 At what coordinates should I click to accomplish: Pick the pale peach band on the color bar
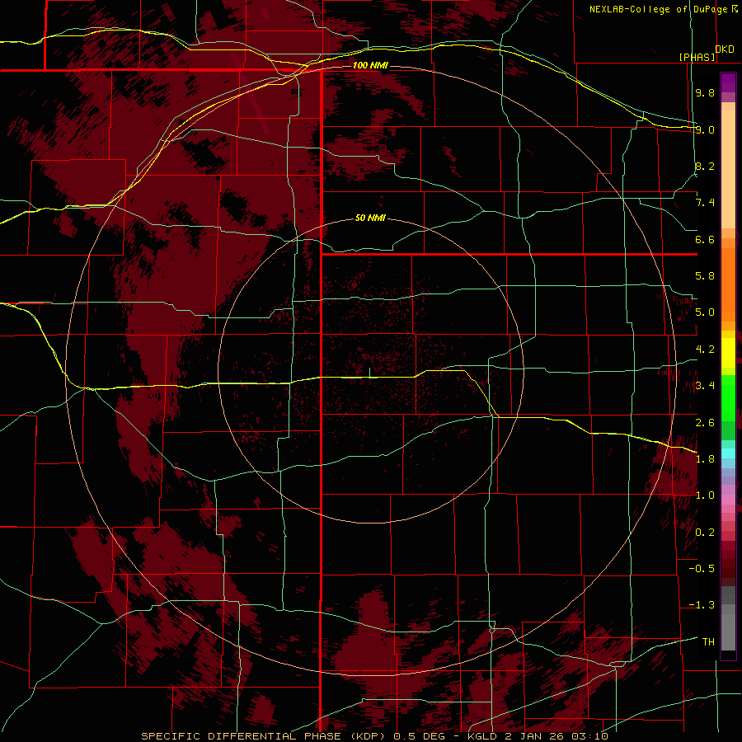pos(728,169)
